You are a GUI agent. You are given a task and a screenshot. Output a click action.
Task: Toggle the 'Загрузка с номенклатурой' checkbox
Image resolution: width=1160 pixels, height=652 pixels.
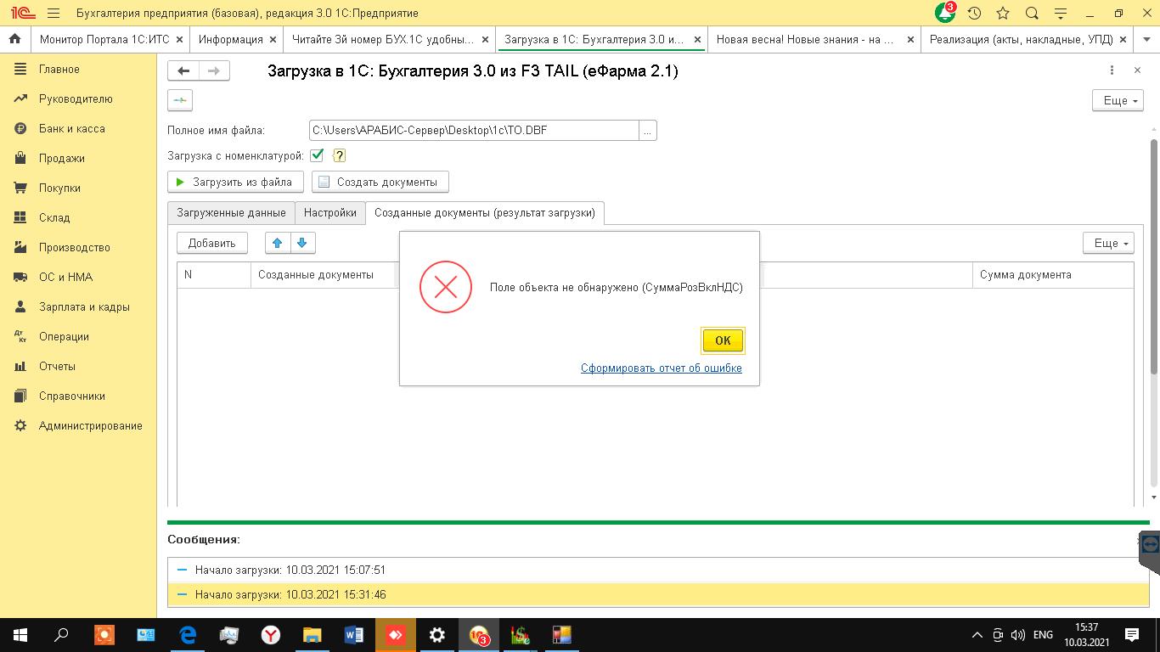click(317, 155)
